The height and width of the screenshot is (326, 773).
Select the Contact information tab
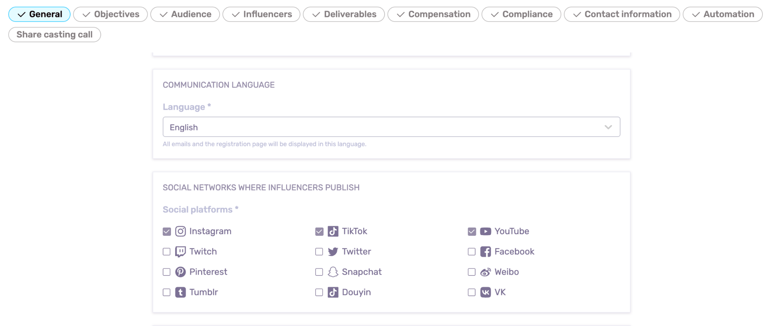[x=622, y=14]
